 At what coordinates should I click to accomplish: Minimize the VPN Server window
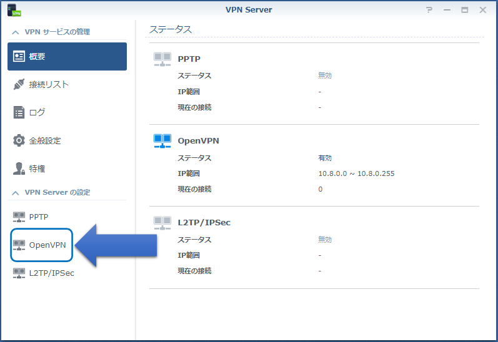pos(447,10)
